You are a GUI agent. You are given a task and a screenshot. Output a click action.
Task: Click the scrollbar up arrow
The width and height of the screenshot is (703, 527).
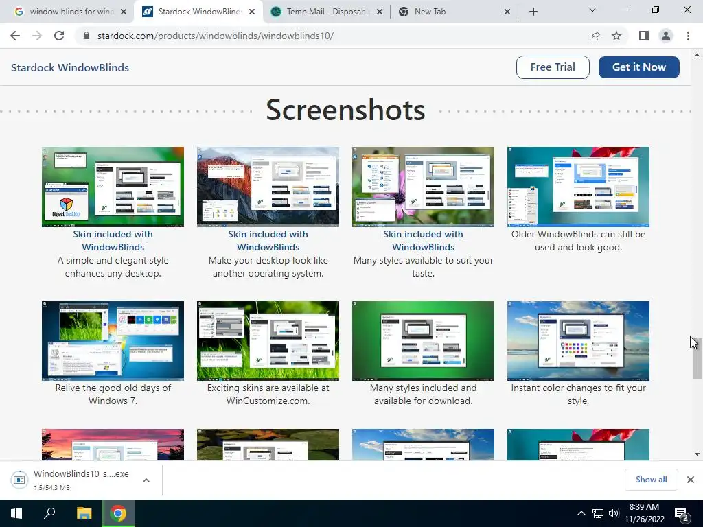[x=697, y=56]
